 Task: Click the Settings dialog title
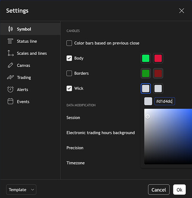pyautogui.click(x=17, y=11)
